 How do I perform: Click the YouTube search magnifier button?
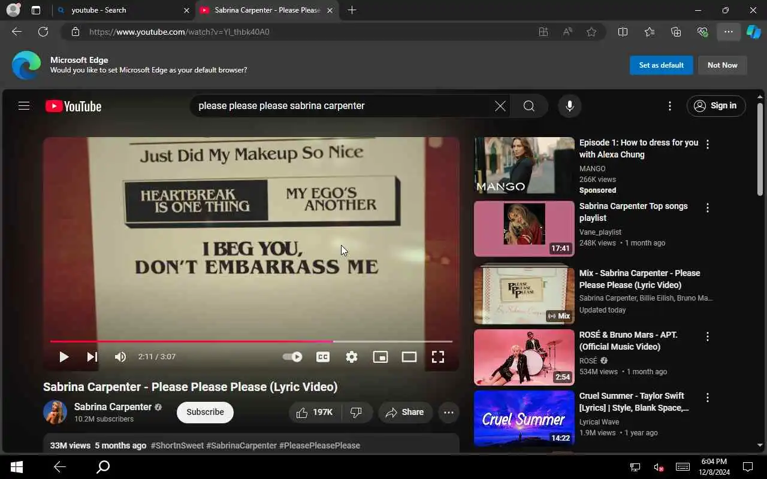click(x=529, y=106)
